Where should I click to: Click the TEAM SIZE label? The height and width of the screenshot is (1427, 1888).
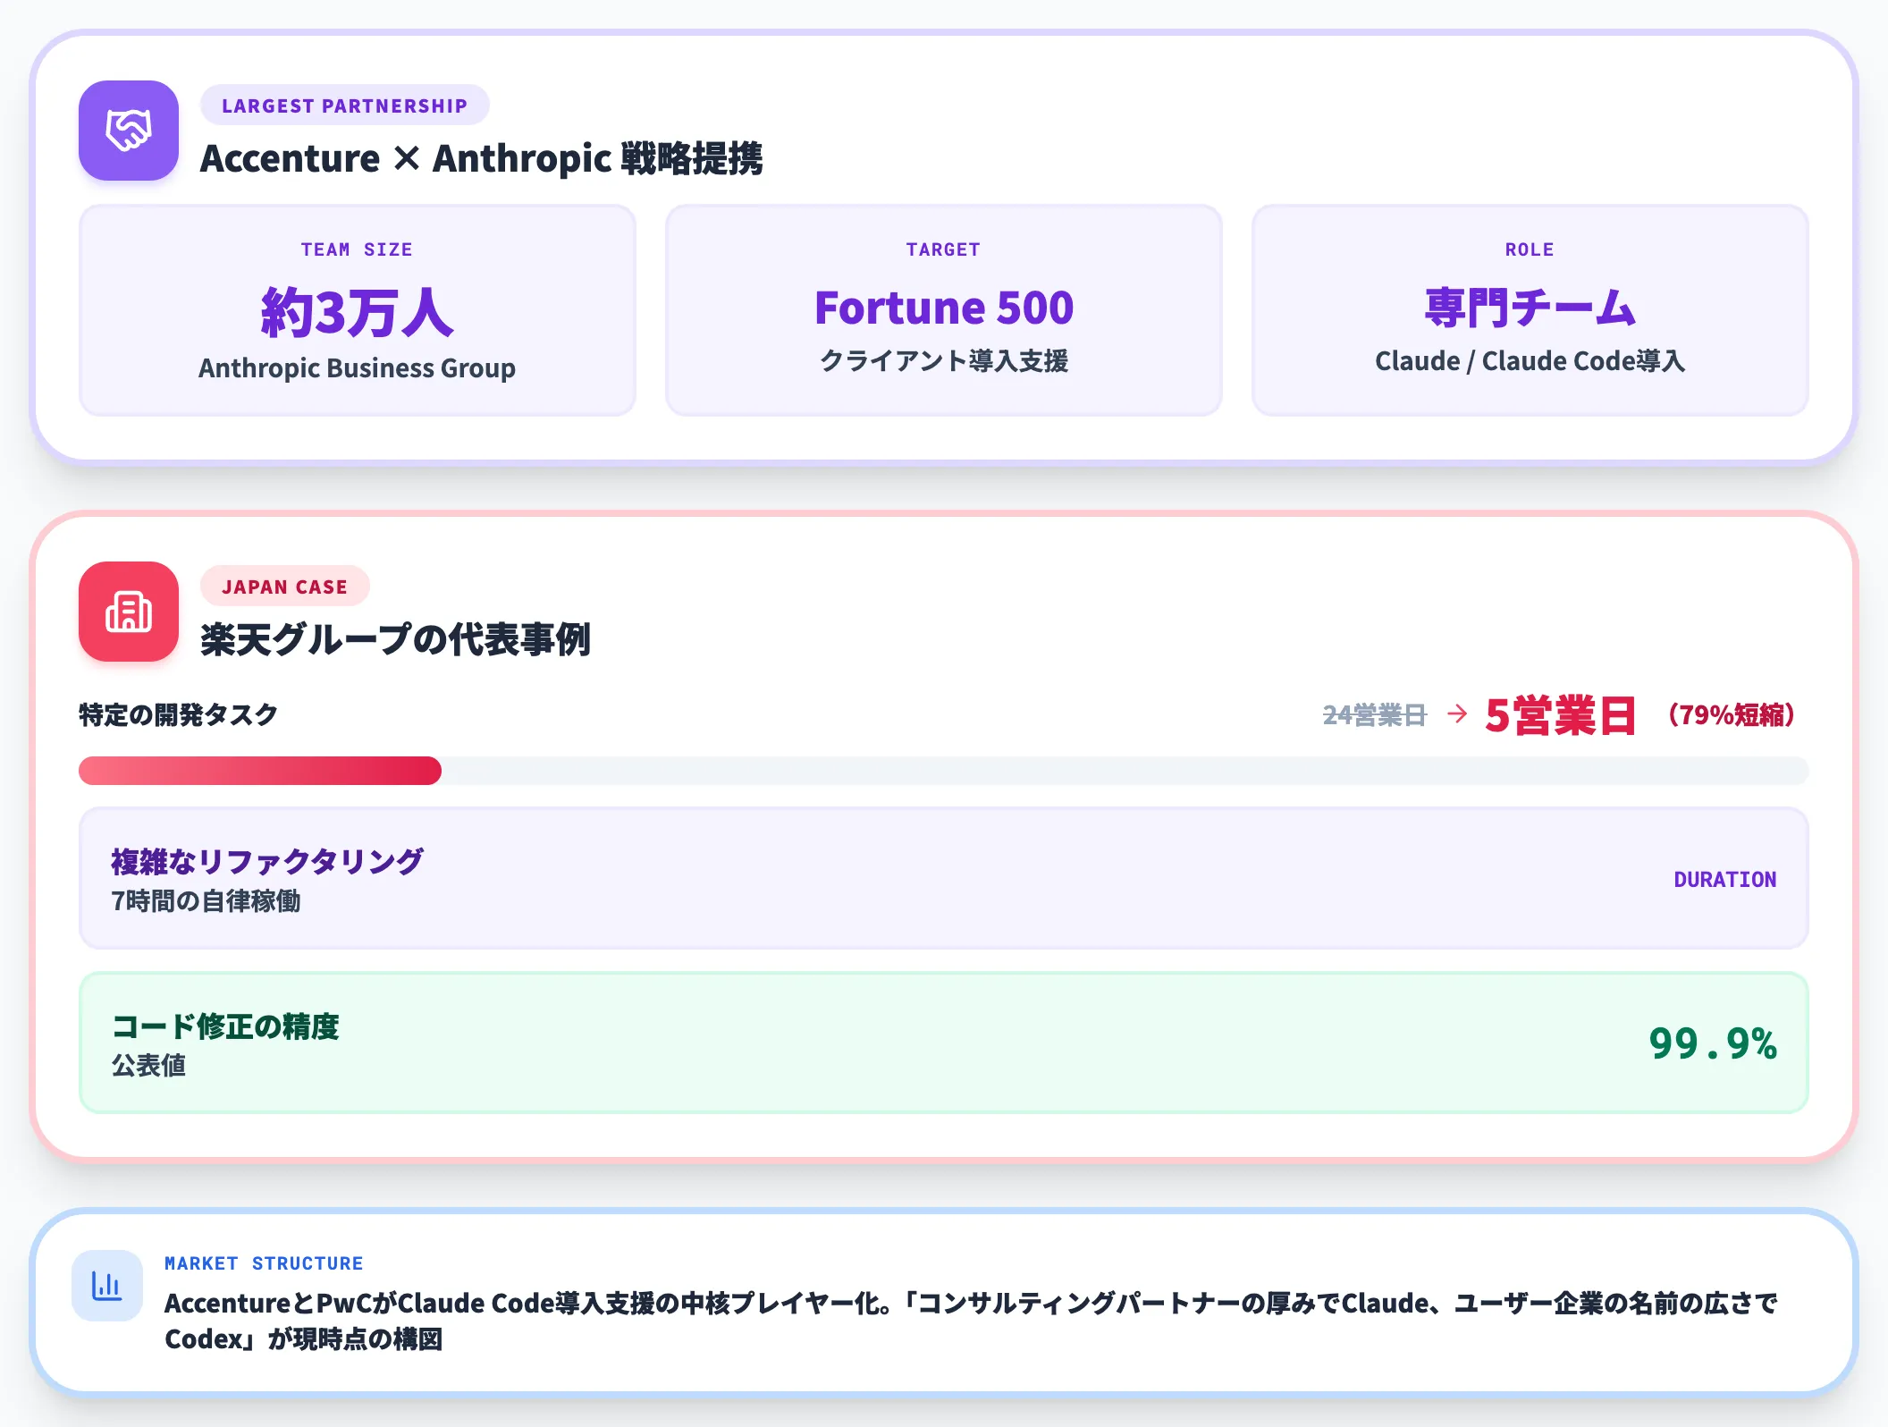click(357, 249)
